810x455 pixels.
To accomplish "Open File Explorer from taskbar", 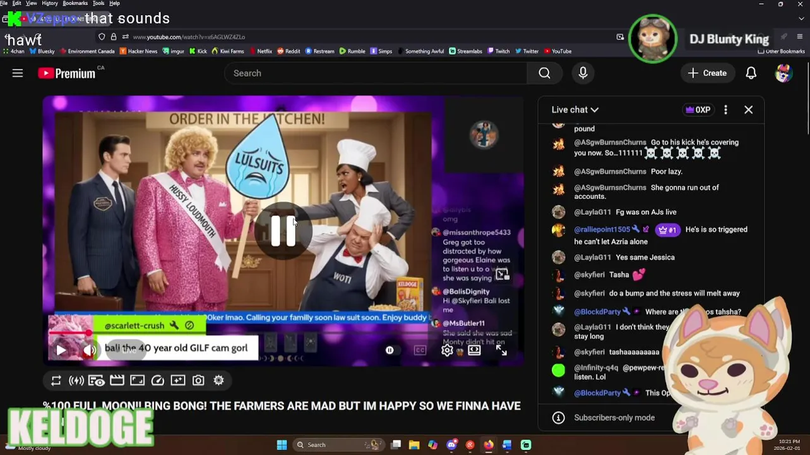I will tap(414, 445).
